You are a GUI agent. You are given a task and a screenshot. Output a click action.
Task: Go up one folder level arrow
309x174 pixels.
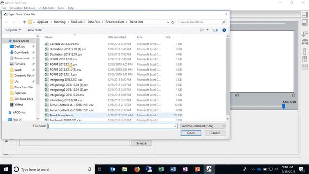tap(24, 22)
